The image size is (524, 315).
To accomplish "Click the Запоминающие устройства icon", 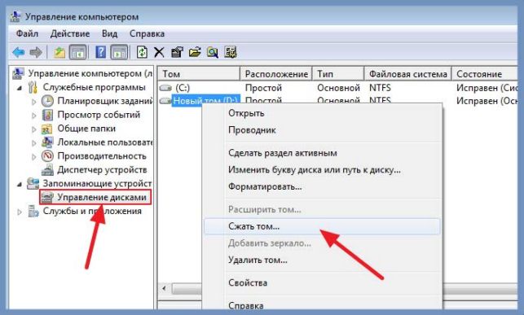I will [33, 183].
